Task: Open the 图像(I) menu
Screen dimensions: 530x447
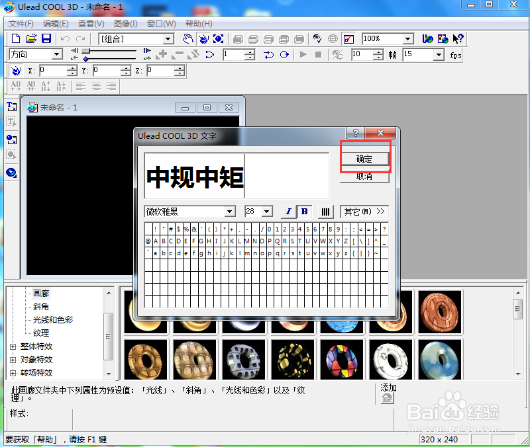Action: 126,24
